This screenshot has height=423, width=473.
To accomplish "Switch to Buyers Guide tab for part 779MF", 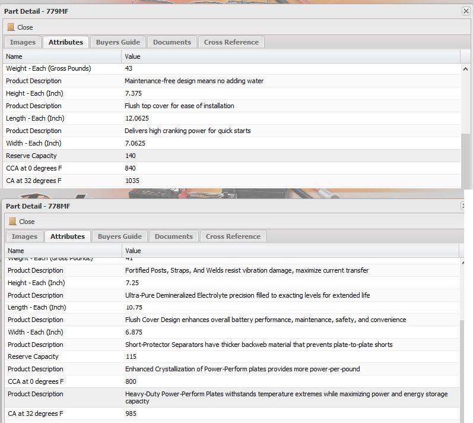I will pos(118,42).
